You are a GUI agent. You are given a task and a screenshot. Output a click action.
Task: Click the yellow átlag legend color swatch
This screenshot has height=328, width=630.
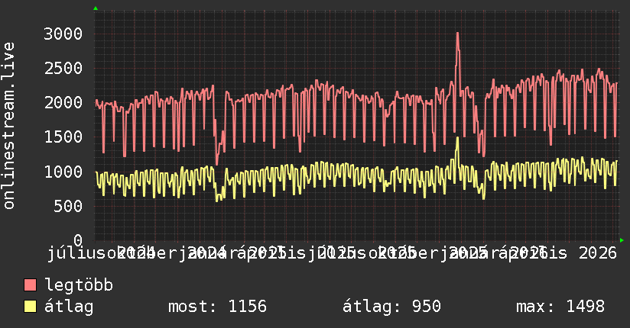coord(31,307)
